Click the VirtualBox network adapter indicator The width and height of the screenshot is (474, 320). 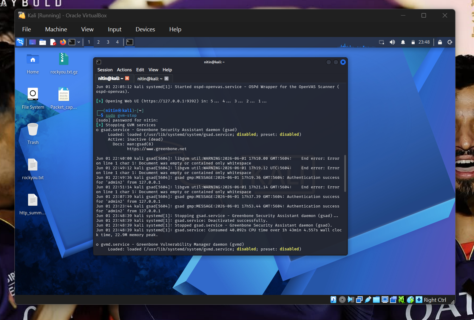click(359, 300)
